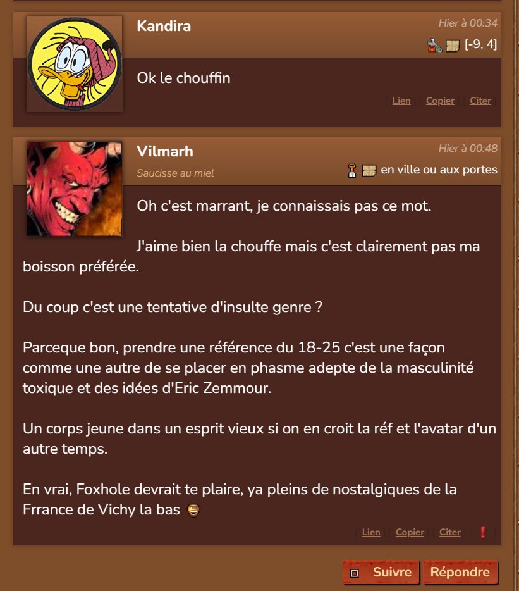Click "Lien" under Kandira's post
Viewport: 519px width, 591px height.
(x=401, y=101)
